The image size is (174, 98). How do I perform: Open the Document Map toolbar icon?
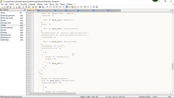tap(72, 7)
